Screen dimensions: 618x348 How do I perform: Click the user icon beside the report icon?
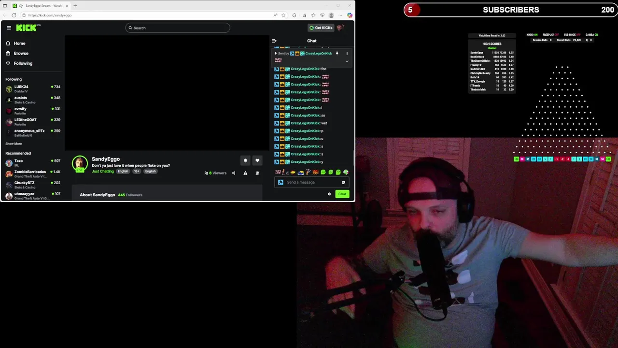coord(257,173)
